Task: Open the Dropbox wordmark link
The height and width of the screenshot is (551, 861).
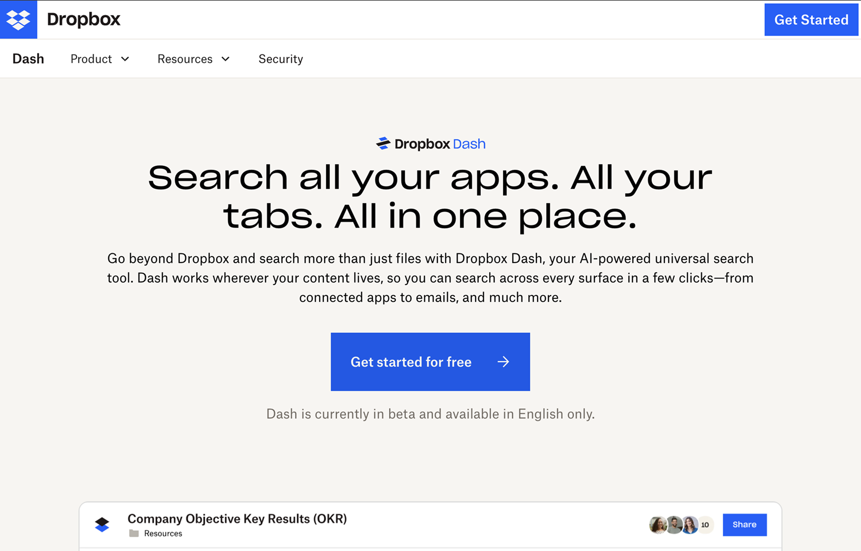Action: 84,19
